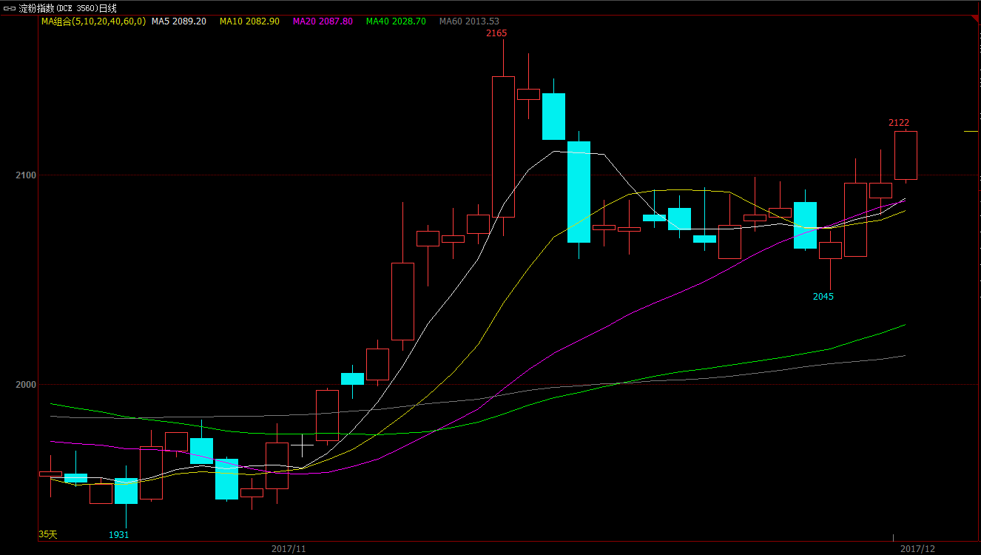Click the 2045 low price label
This screenshot has height=555, width=981.
823,297
